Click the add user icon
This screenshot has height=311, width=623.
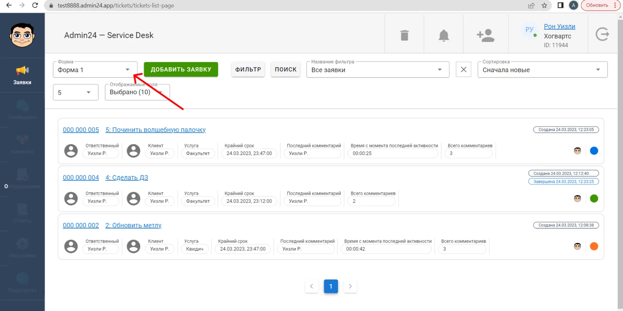pyautogui.click(x=485, y=35)
